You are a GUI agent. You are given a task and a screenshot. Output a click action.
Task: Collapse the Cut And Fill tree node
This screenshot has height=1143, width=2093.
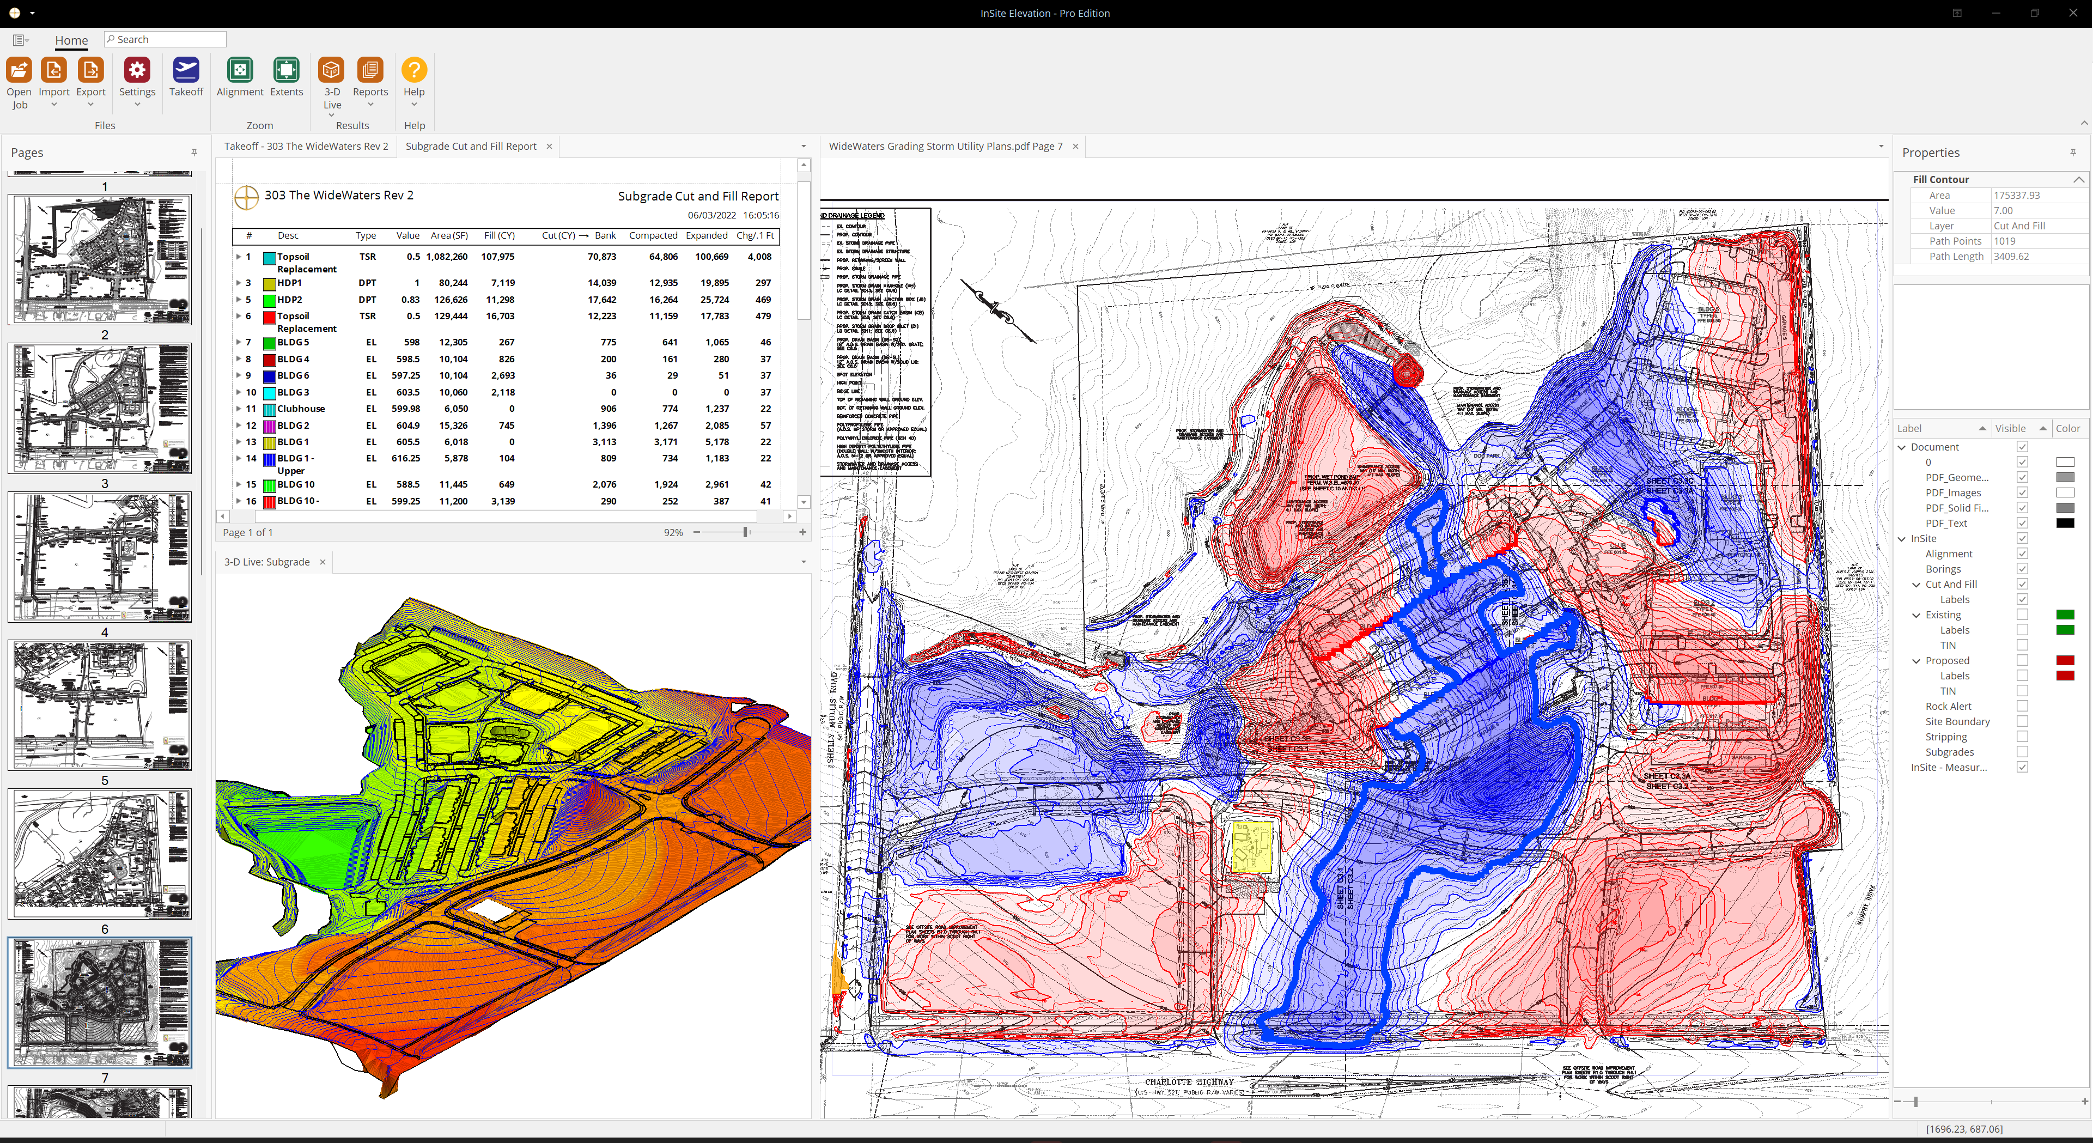tap(1916, 584)
